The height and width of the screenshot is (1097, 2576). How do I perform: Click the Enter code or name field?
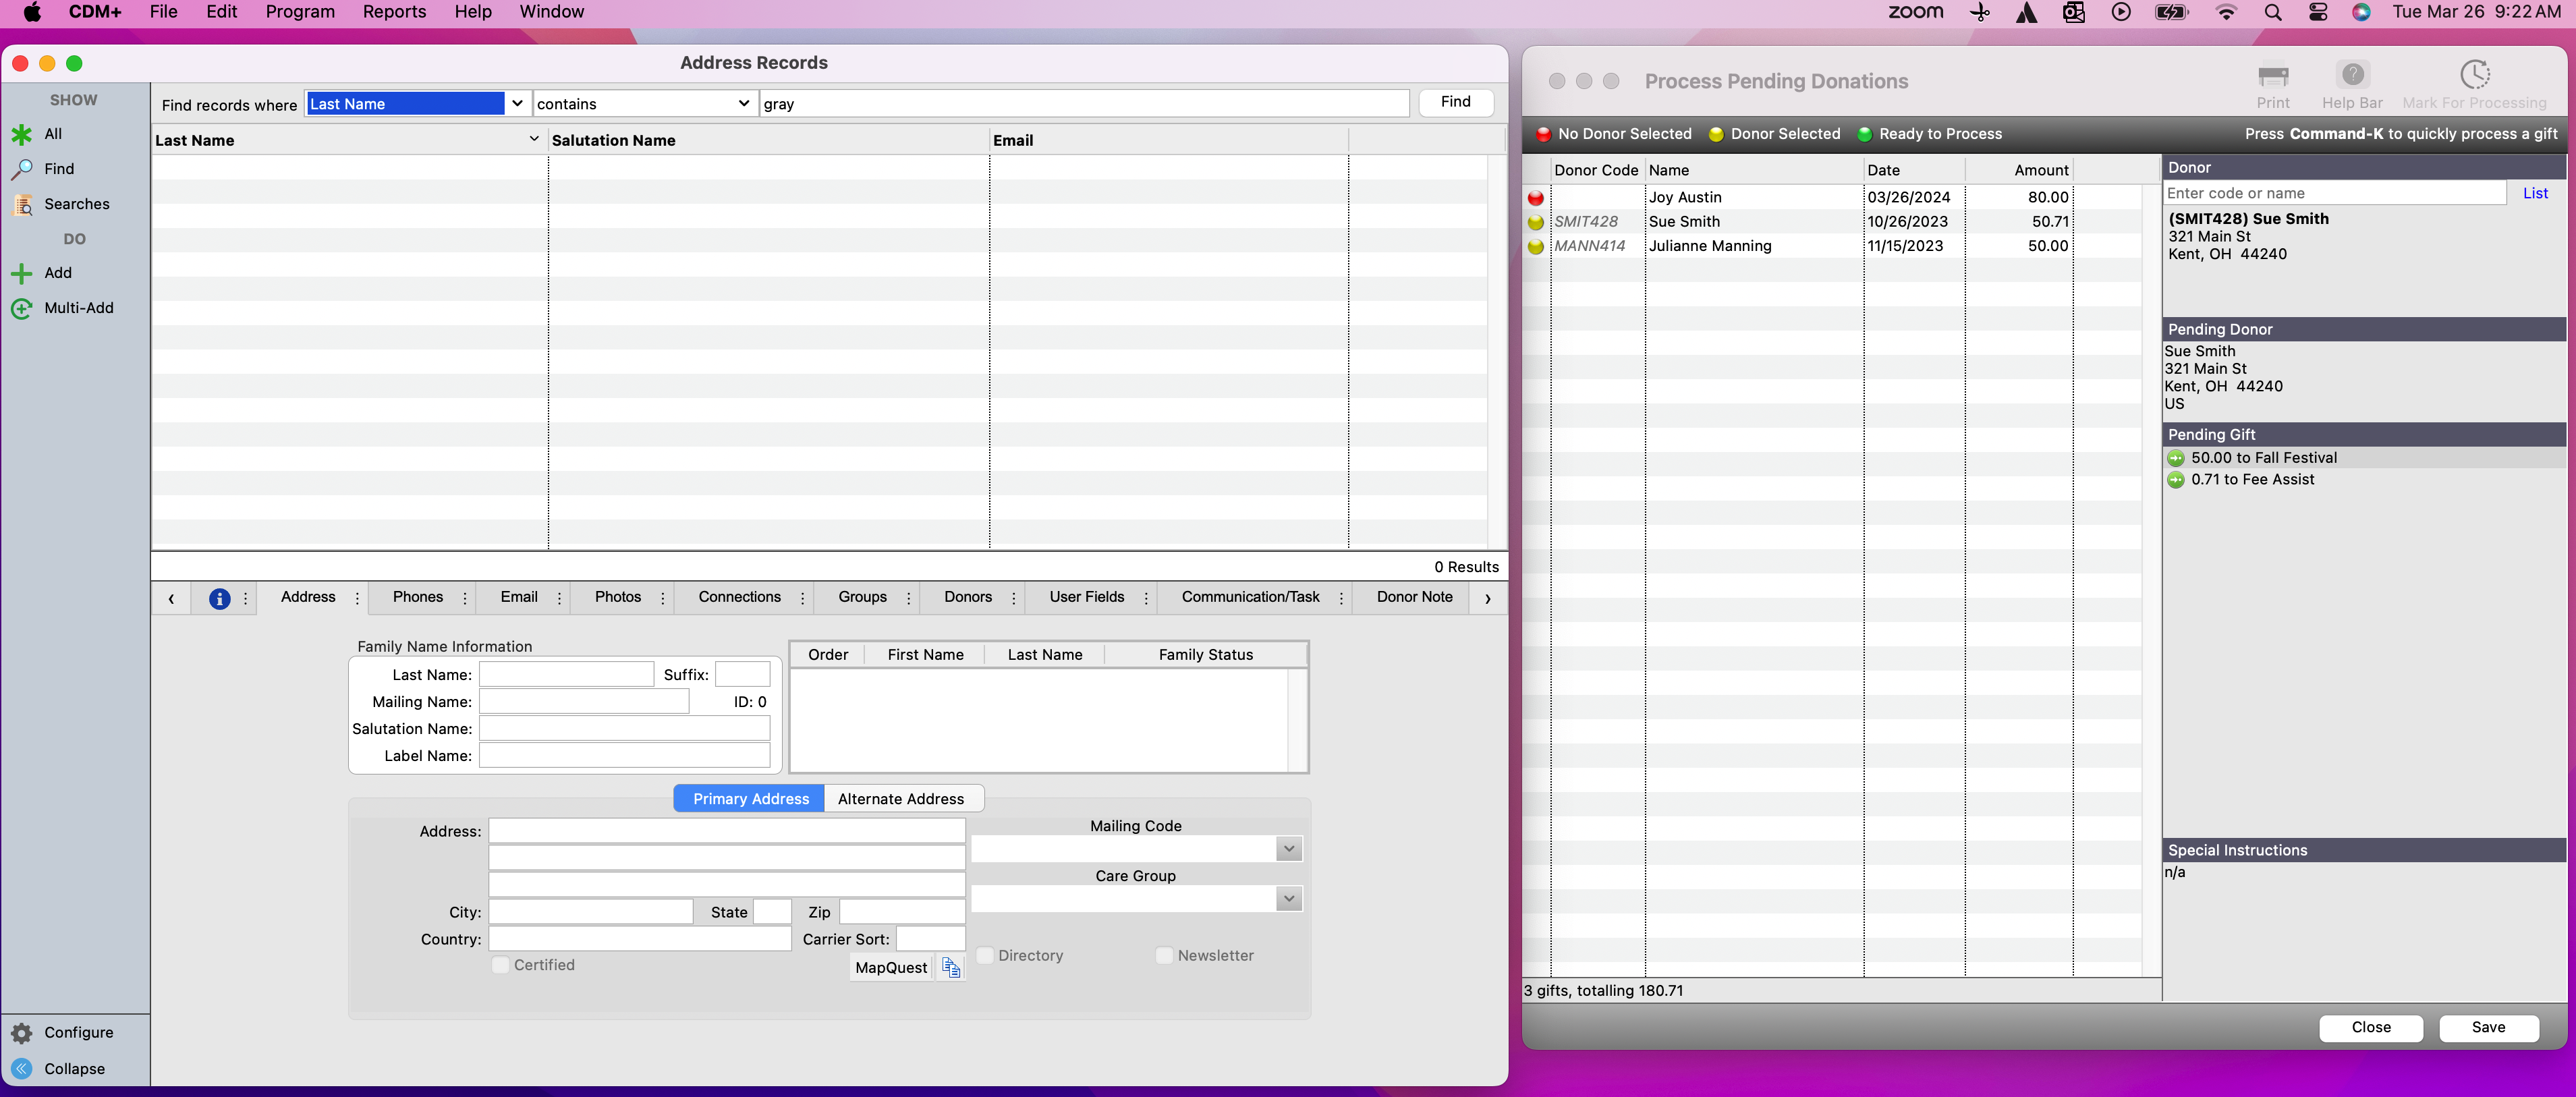coord(2334,193)
